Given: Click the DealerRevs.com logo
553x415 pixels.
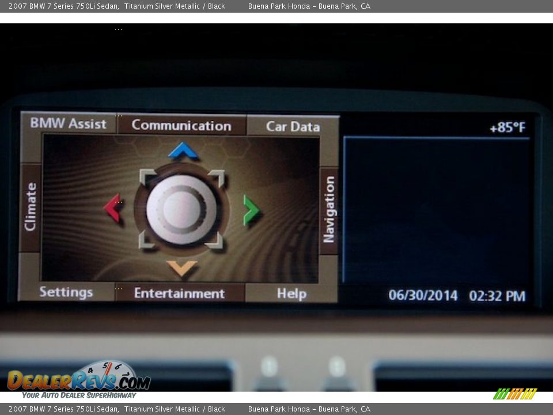Looking at the screenshot, I should pyautogui.click(x=78, y=380).
